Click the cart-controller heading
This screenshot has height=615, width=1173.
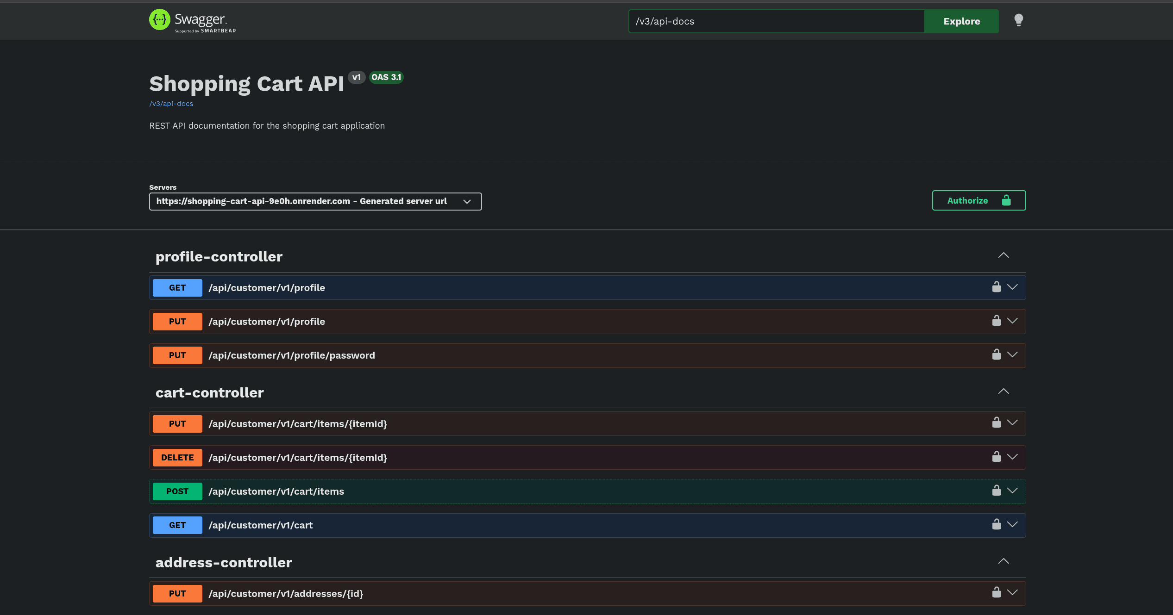210,393
